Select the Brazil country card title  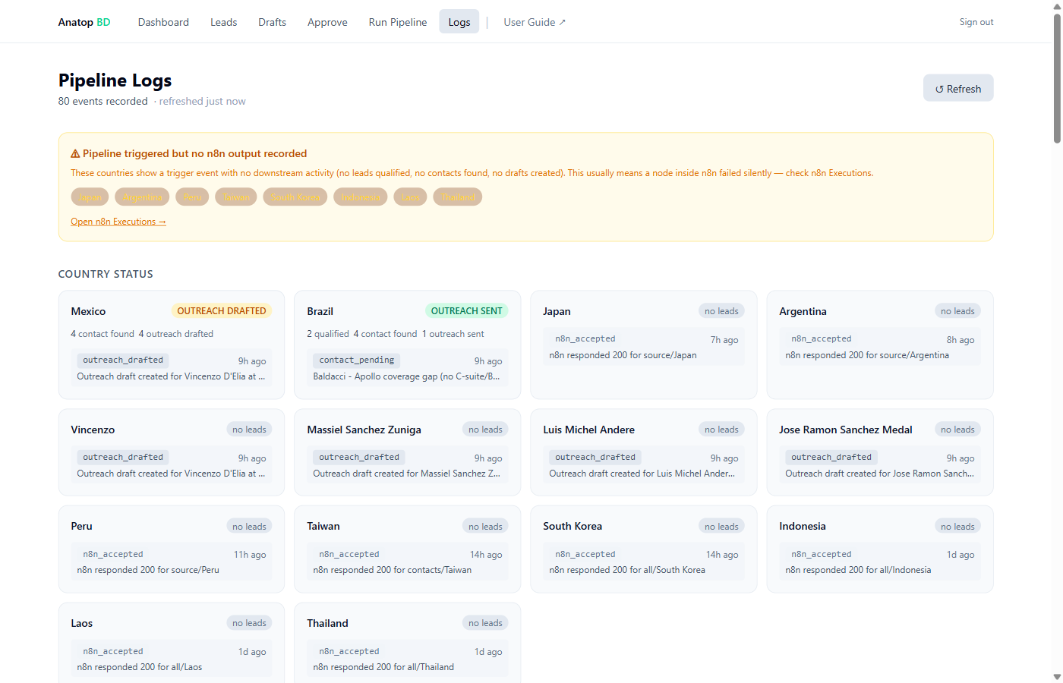pos(320,311)
